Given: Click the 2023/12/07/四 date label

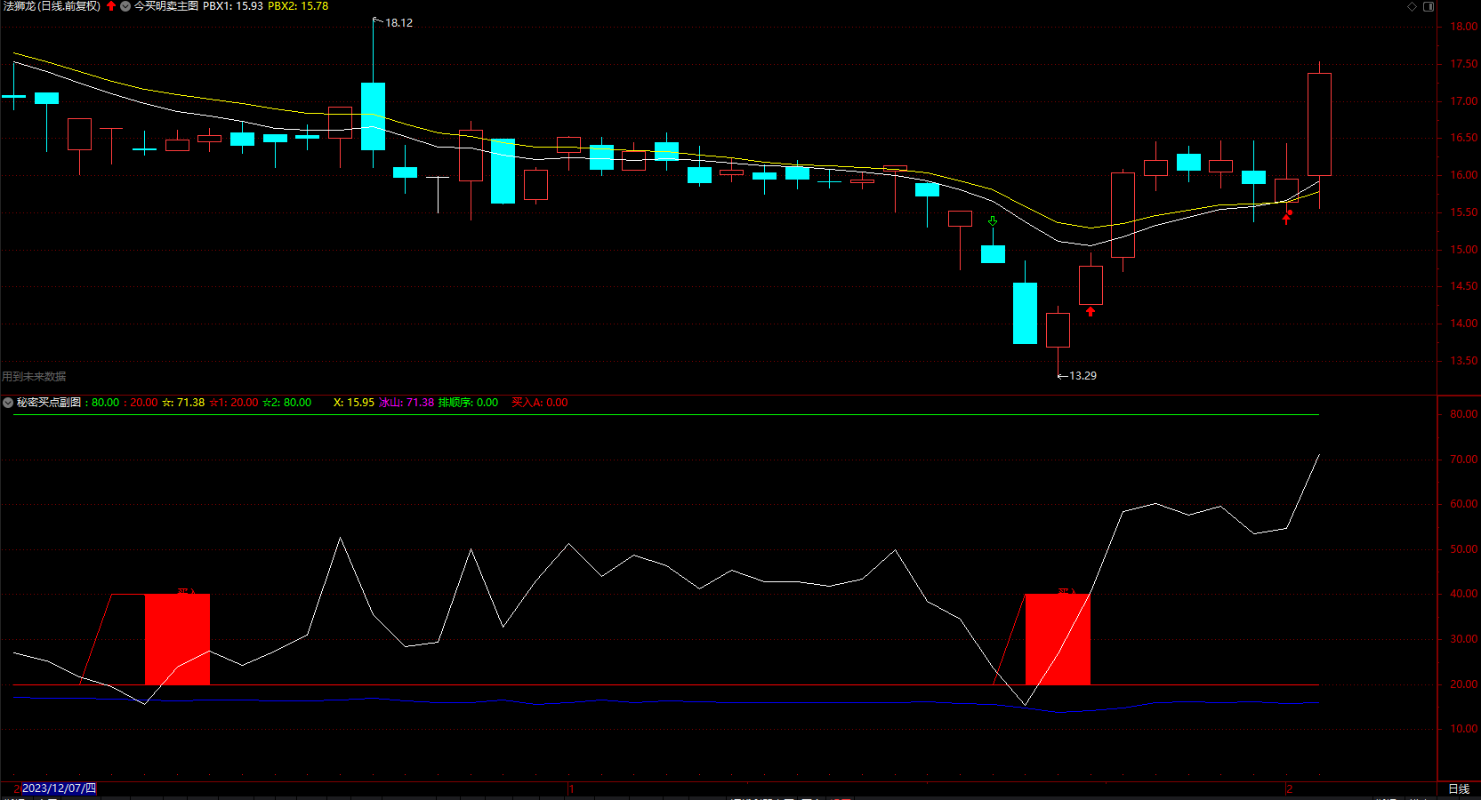Looking at the screenshot, I should click(x=59, y=788).
